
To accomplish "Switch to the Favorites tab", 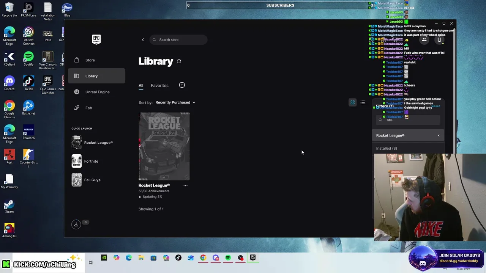I will (159, 85).
